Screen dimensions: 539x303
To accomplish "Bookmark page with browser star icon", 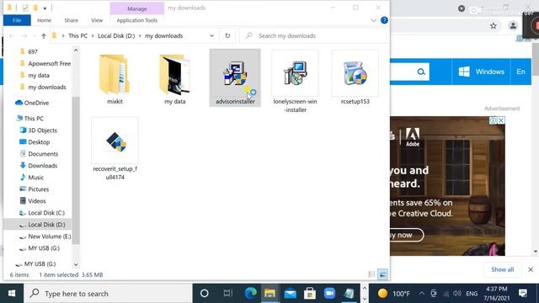I will point(494,26).
